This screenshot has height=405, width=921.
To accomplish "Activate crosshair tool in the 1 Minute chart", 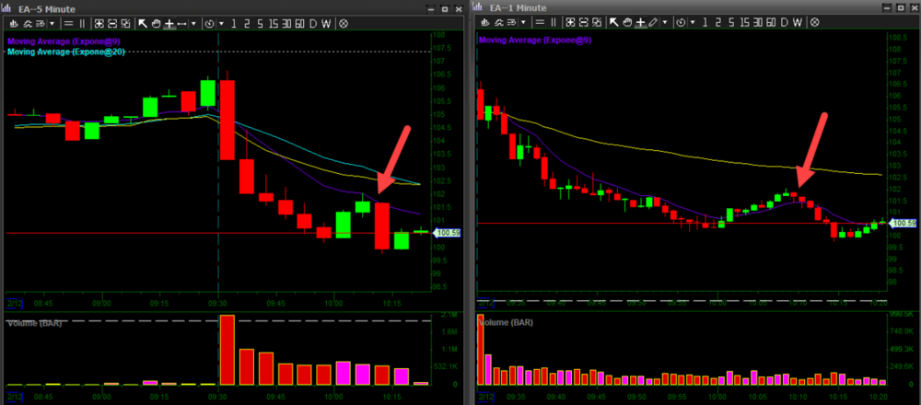I will (x=640, y=23).
